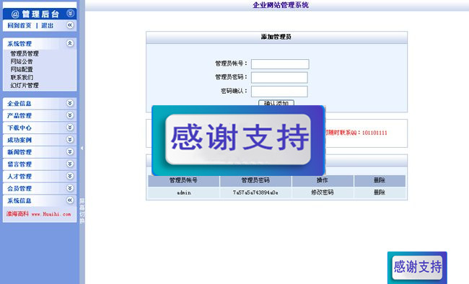Expand the 留言管理 section chevron

pyautogui.click(x=70, y=164)
